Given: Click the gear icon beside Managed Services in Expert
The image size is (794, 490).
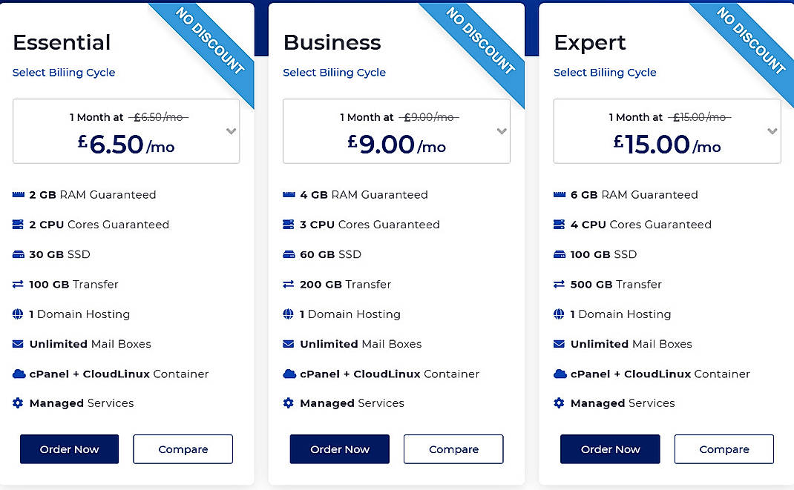Looking at the screenshot, I should 557,403.
